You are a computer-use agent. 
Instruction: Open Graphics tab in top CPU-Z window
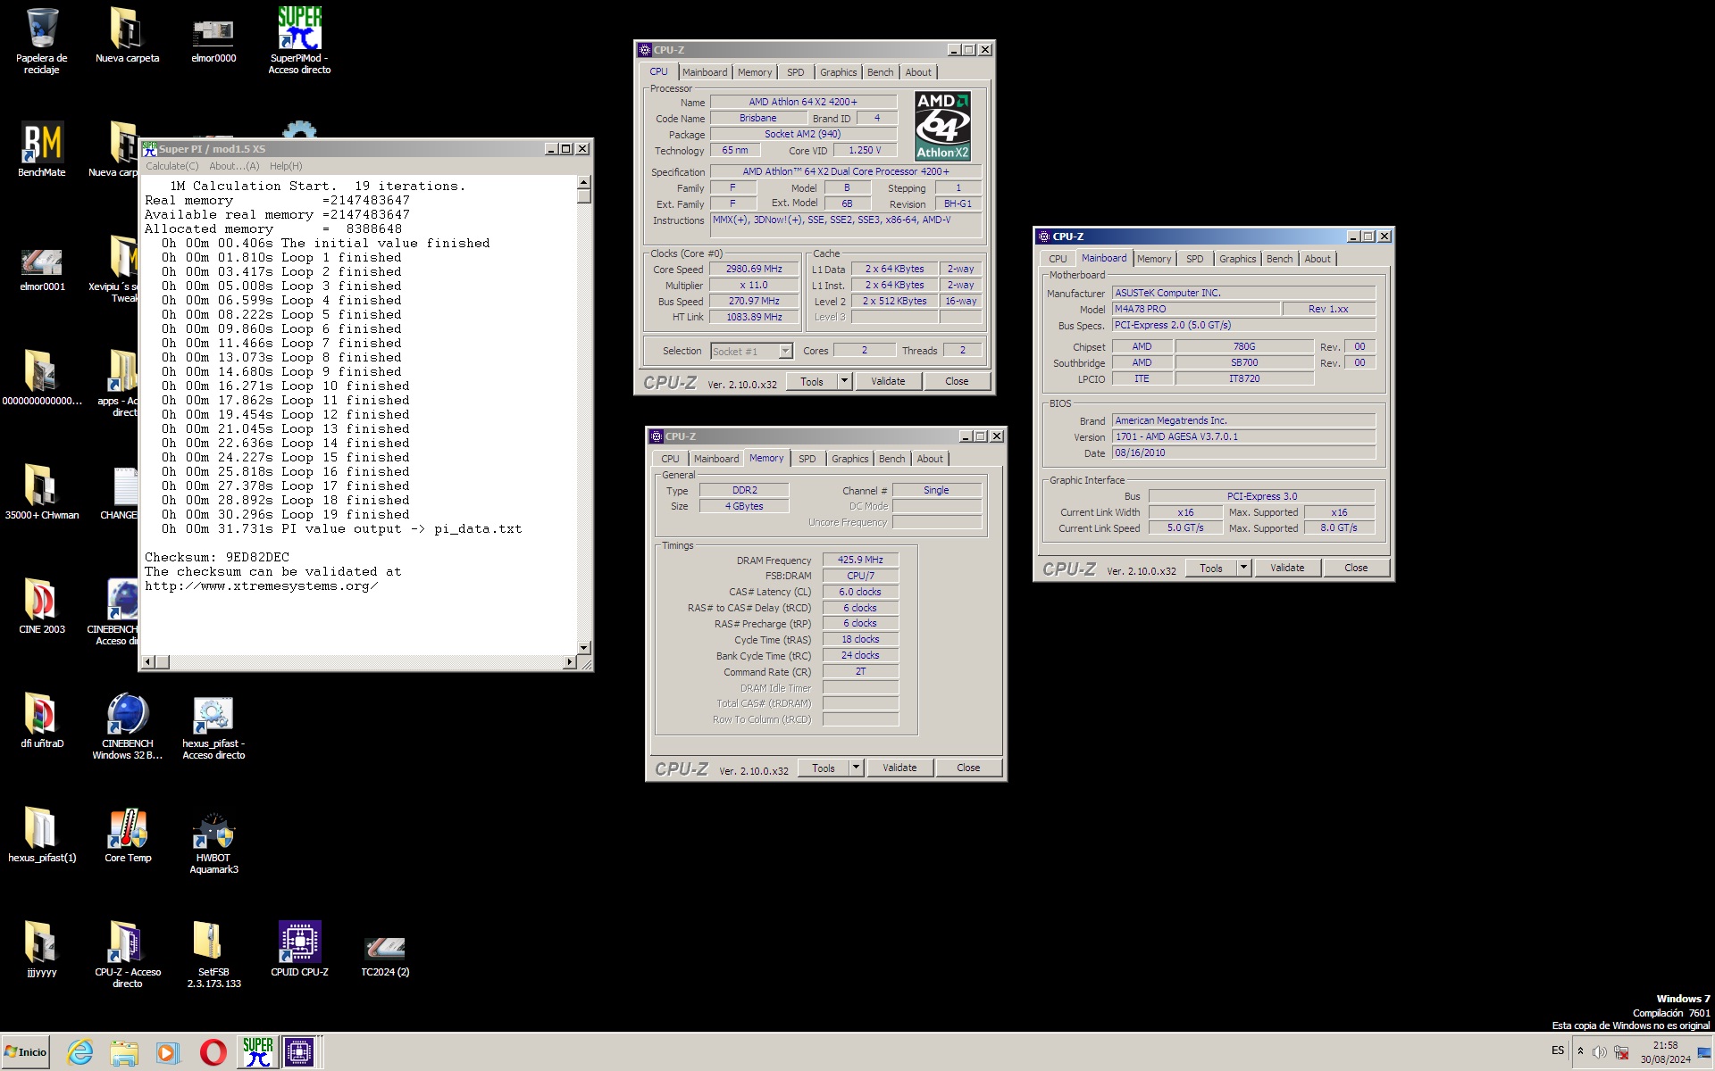[838, 72]
